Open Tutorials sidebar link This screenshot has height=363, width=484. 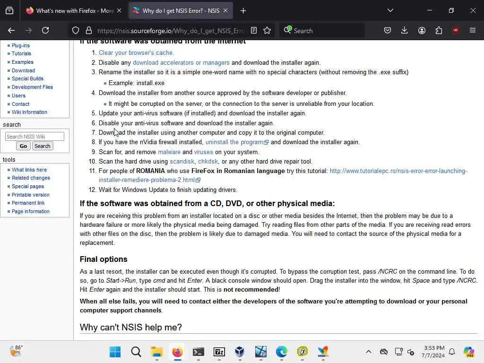[x=21, y=53]
